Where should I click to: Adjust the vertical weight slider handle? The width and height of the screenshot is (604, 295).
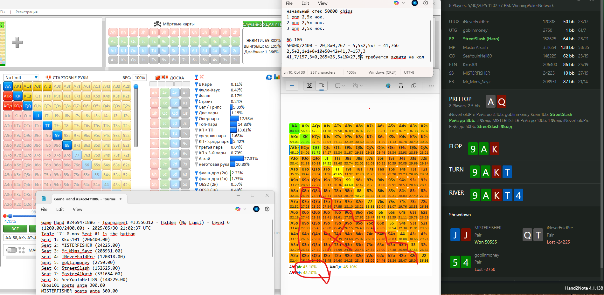[x=136, y=86]
